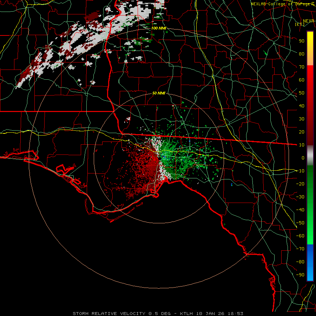Screen dimensions: 316x316
Task: Click the -90 label on the velocity scale
Action: (300, 275)
